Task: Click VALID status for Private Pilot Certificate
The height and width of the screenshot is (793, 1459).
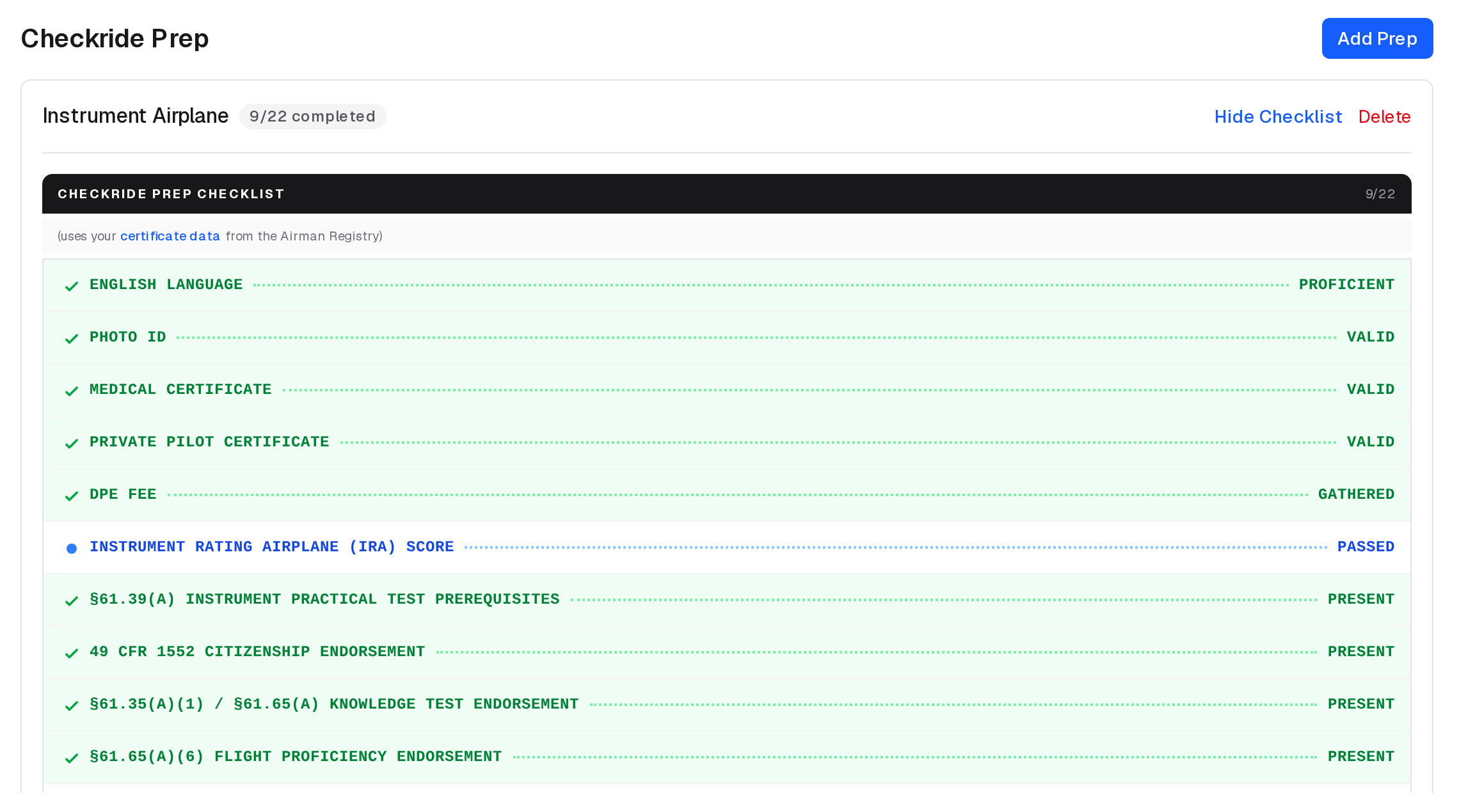Action: click(x=1371, y=442)
